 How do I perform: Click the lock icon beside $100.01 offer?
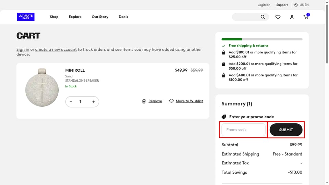pos(224,52)
